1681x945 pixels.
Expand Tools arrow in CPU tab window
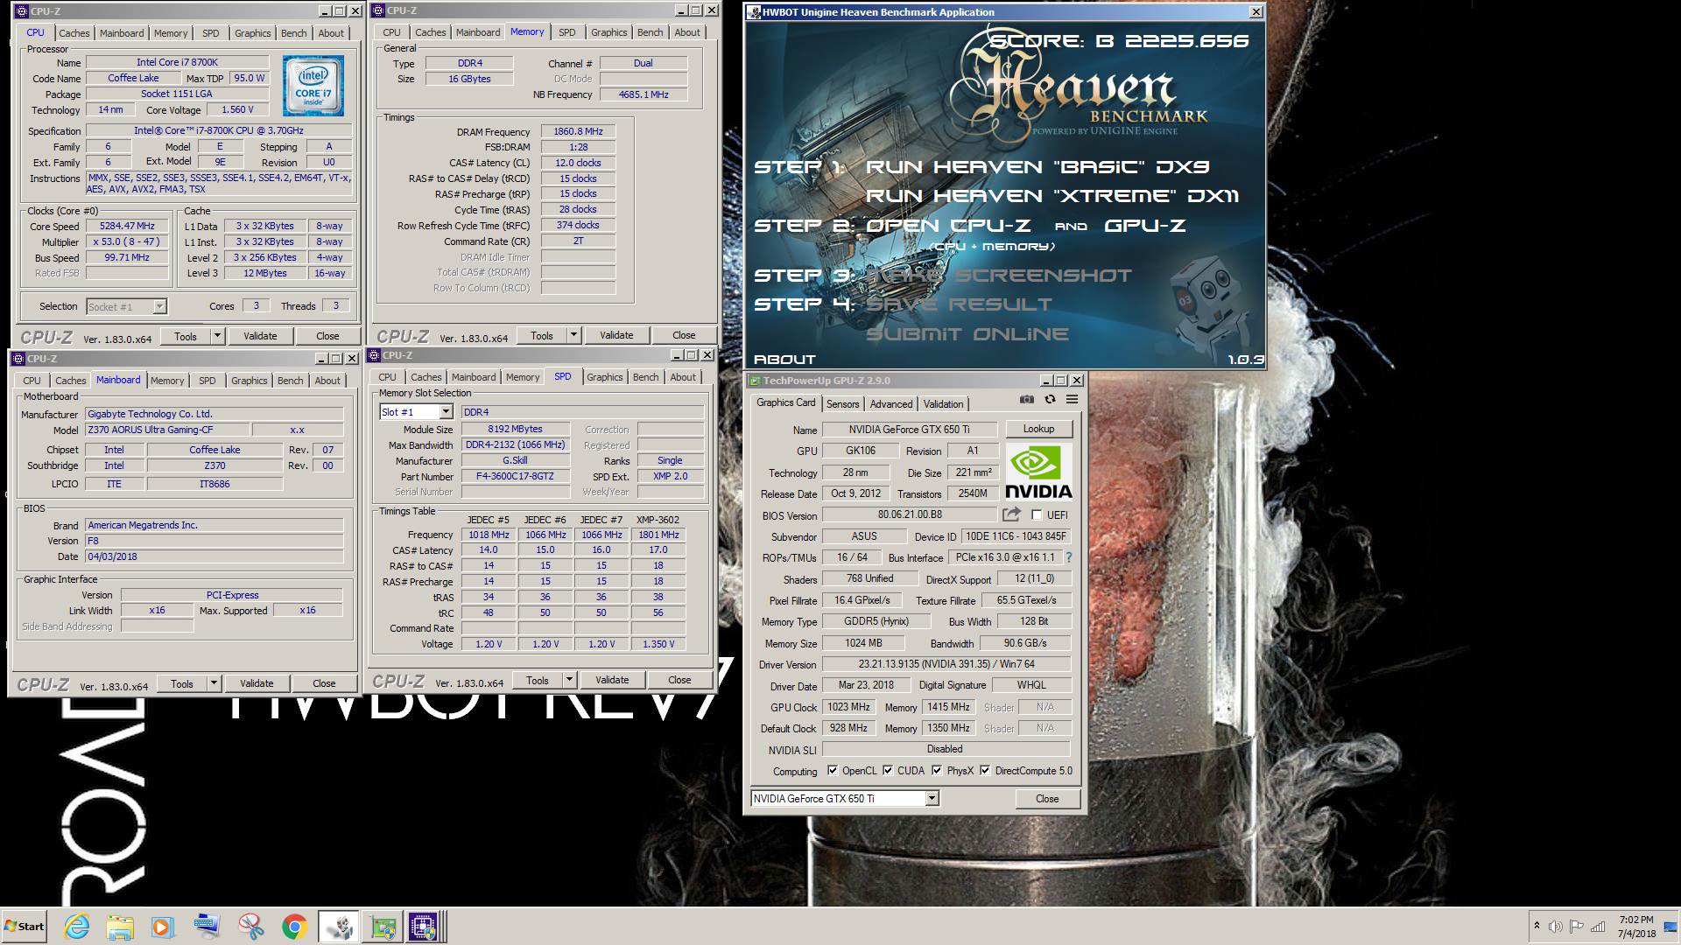point(217,336)
